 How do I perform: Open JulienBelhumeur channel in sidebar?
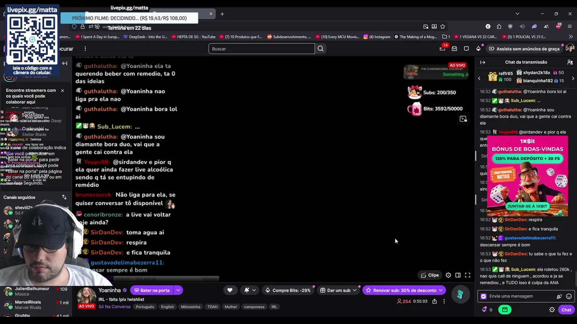coord(36,291)
